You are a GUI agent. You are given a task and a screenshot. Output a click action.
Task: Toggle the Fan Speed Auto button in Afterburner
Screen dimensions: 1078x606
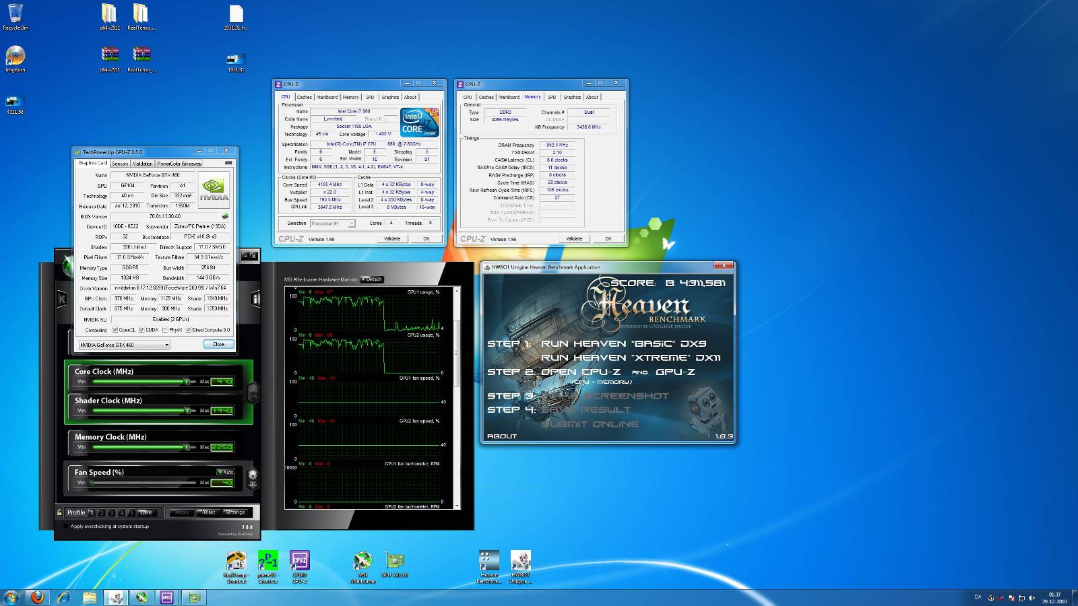(225, 472)
